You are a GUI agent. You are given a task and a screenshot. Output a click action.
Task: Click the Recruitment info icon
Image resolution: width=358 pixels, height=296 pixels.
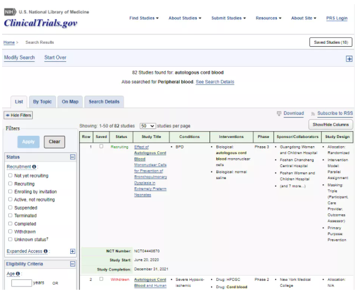click(34, 167)
